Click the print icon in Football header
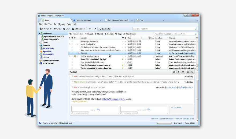Viewport: 236px width, 139px height. tap(188, 72)
